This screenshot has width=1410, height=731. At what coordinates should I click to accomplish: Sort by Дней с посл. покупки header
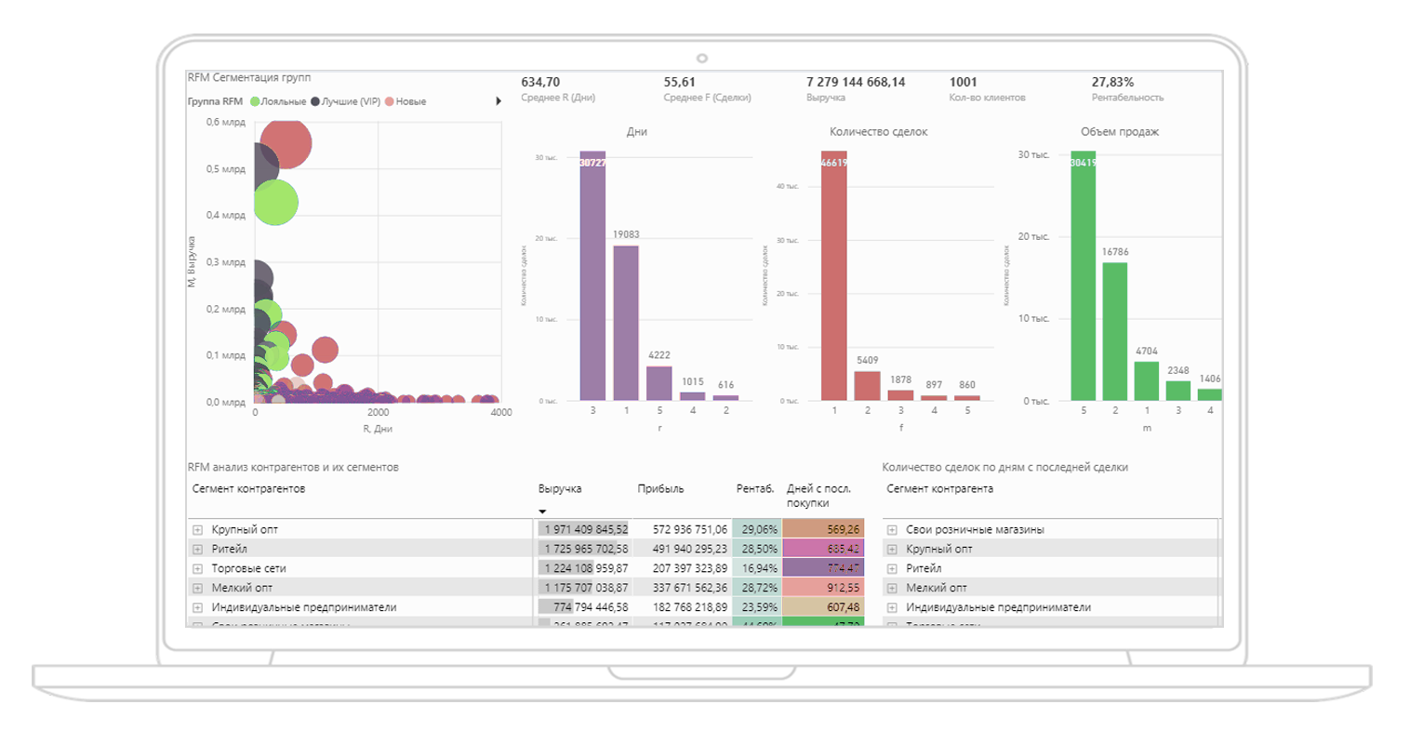pos(818,496)
